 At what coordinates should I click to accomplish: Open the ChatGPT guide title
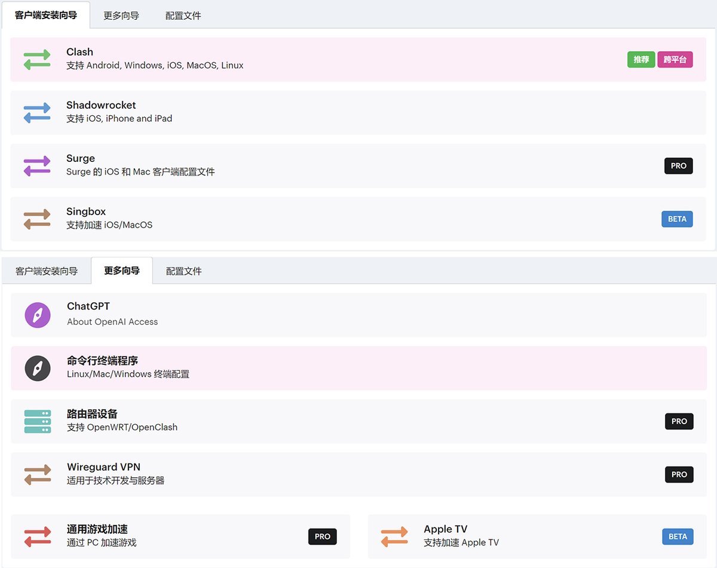pos(88,306)
